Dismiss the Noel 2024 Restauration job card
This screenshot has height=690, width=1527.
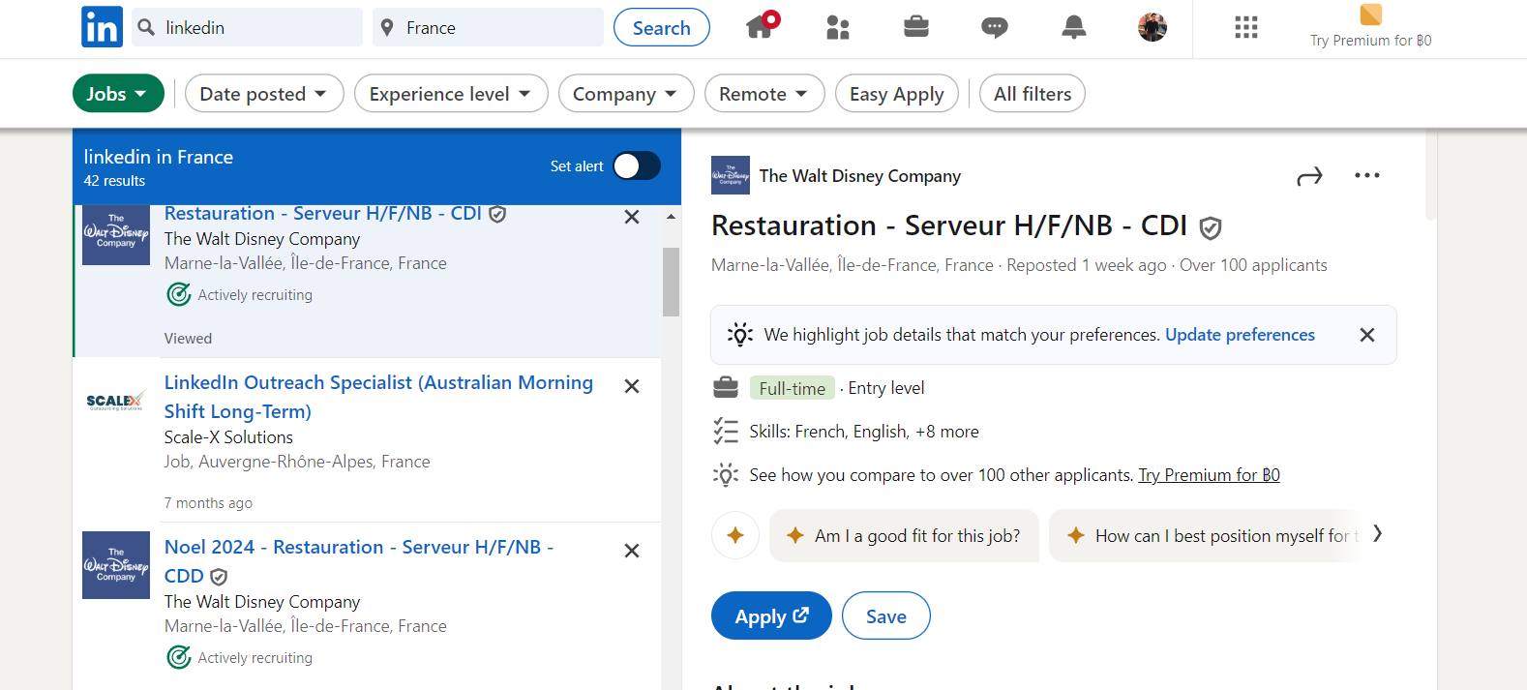click(x=632, y=551)
